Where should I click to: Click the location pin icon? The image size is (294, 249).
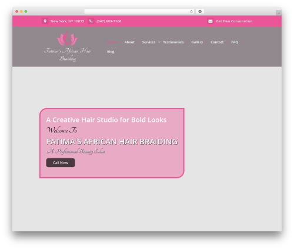(x=45, y=21)
